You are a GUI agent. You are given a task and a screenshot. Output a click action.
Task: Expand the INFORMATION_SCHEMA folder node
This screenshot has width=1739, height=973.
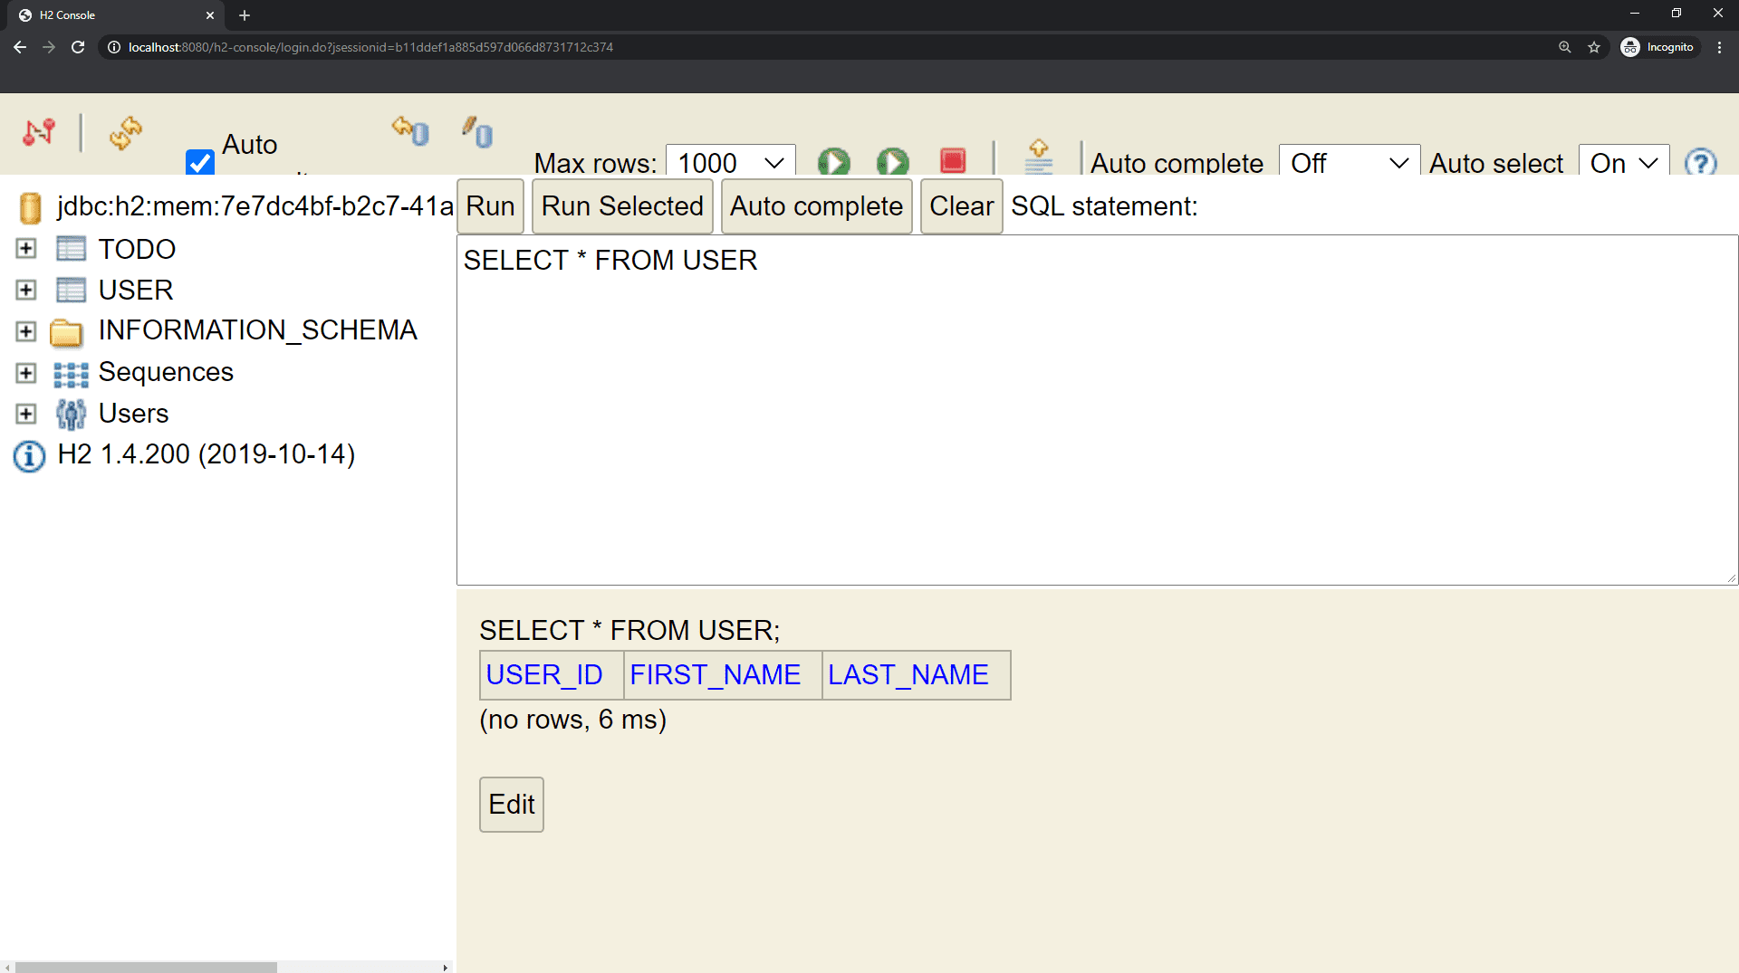coord(26,331)
